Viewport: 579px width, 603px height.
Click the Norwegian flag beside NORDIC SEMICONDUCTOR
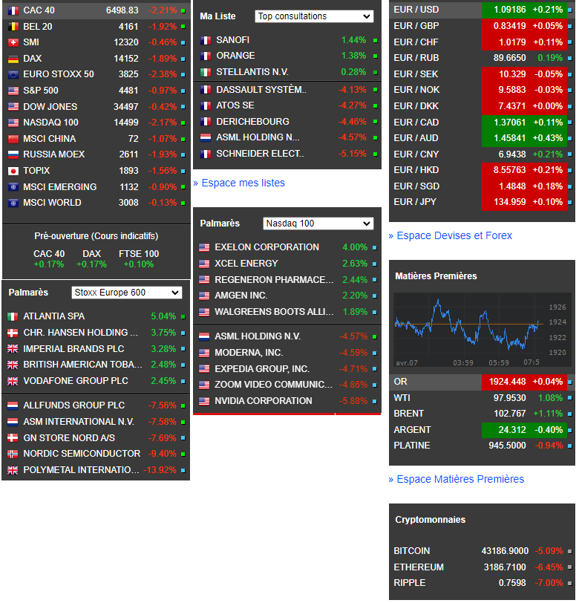pyautogui.click(x=13, y=454)
